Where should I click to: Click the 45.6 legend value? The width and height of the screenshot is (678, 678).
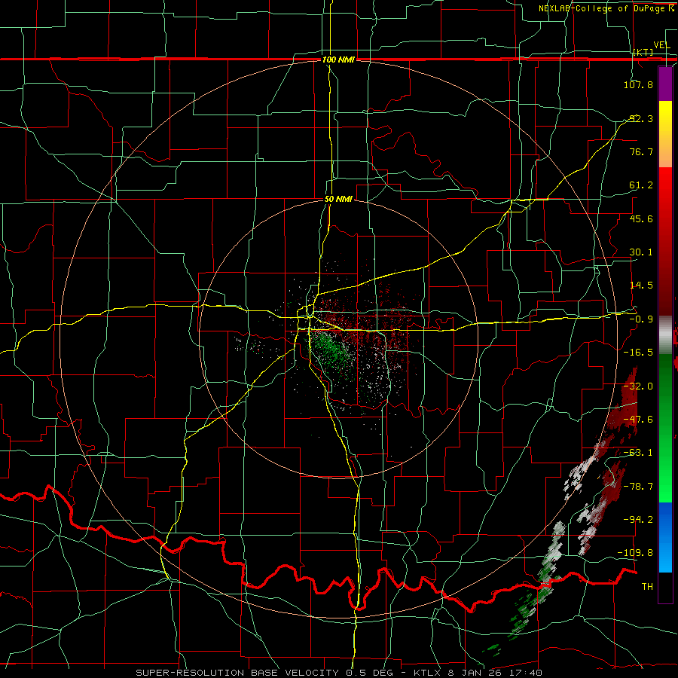(641, 218)
